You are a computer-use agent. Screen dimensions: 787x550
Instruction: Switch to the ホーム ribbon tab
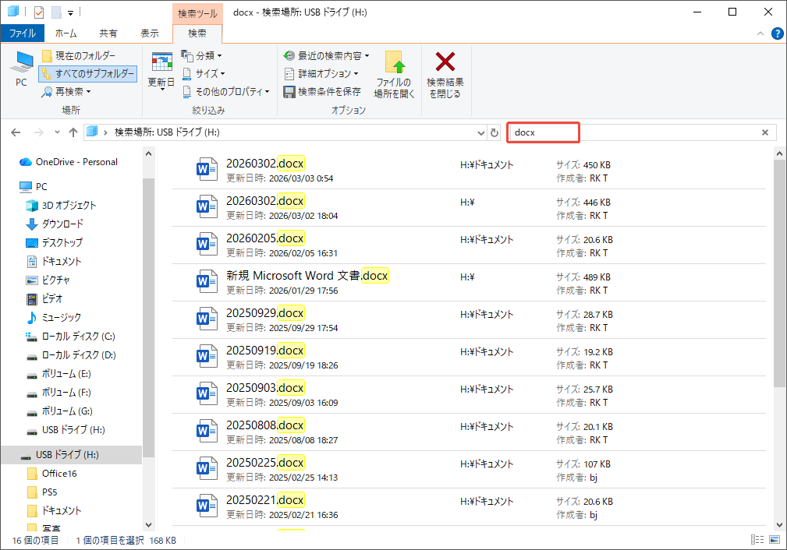[x=66, y=33]
